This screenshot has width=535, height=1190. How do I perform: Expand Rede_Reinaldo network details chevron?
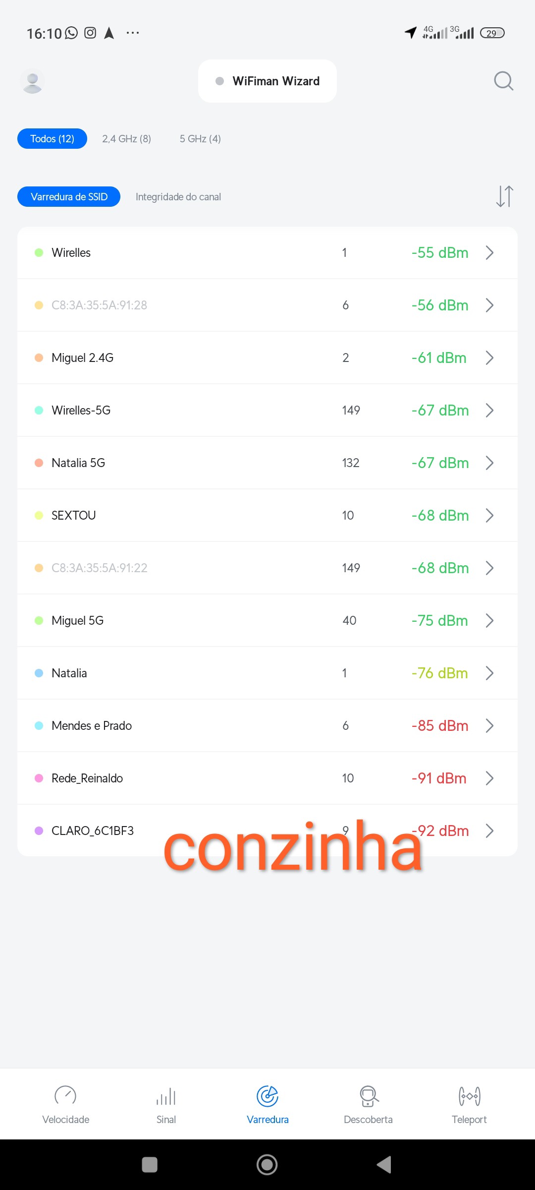pos(489,778)
